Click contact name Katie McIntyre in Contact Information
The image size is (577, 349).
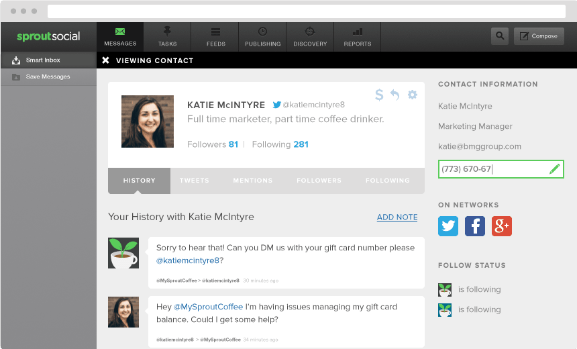point(465,106)
